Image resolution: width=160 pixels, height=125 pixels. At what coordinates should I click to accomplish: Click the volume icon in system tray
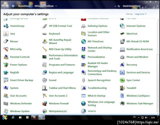pyautogui.click(x=146, y=118)
